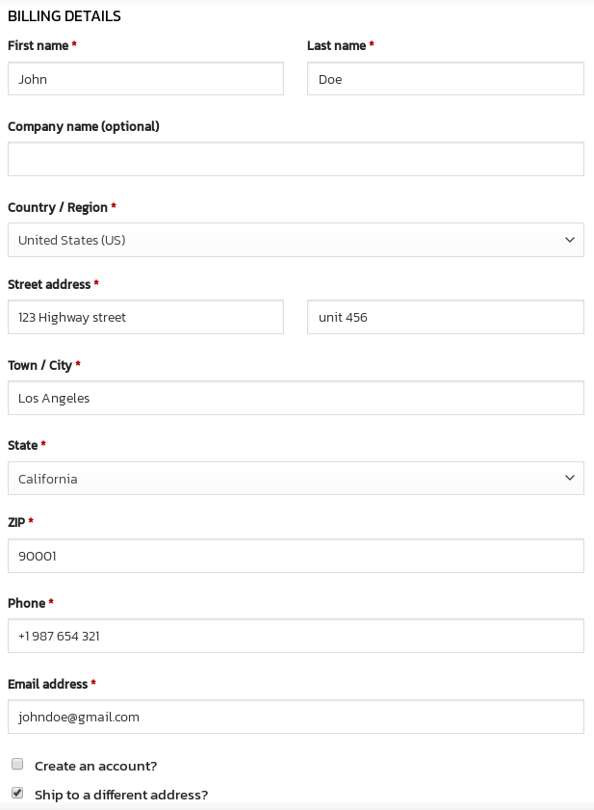This screenshot has width=594, height=810.
Task: Edit the johndoe@gmail.com email field
Action: click(x=296, y=717)
